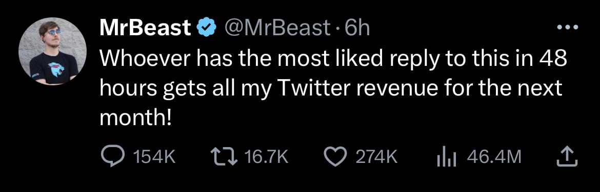Click the 274K likes count
Image resolution: width=600 pixels, height=192 pixels.
[377, 157]
